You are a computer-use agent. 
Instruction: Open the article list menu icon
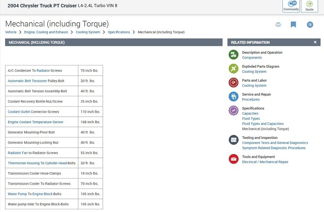tap(310, 25)
